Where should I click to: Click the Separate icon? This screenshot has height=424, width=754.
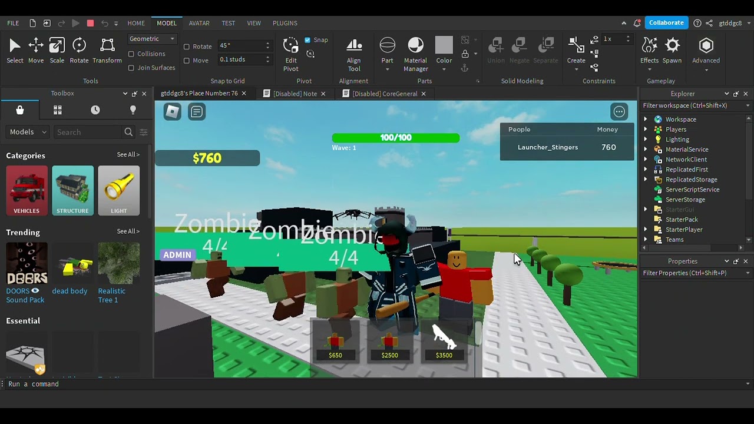click(545, 51)
